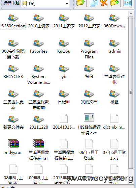Click the 备份 folder name text
This screenshot has height=188, width=136.
tap(89, 77)
